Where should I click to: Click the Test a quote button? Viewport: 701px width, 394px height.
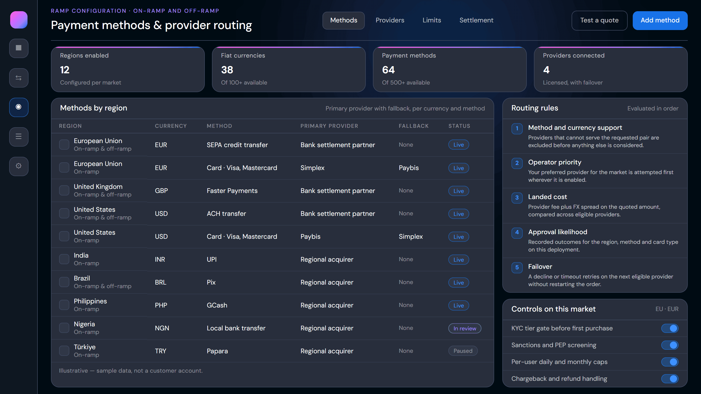[599, 20]
